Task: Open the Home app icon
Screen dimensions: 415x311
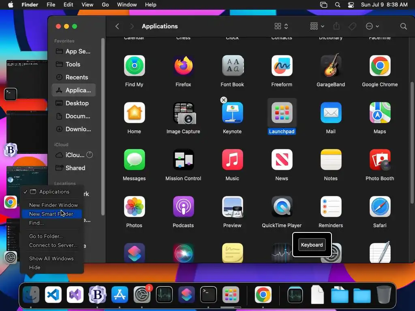Action: click(x=134, y=113)
